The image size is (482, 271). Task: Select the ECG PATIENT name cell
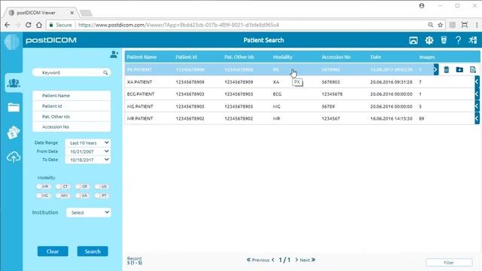(141, 94)
